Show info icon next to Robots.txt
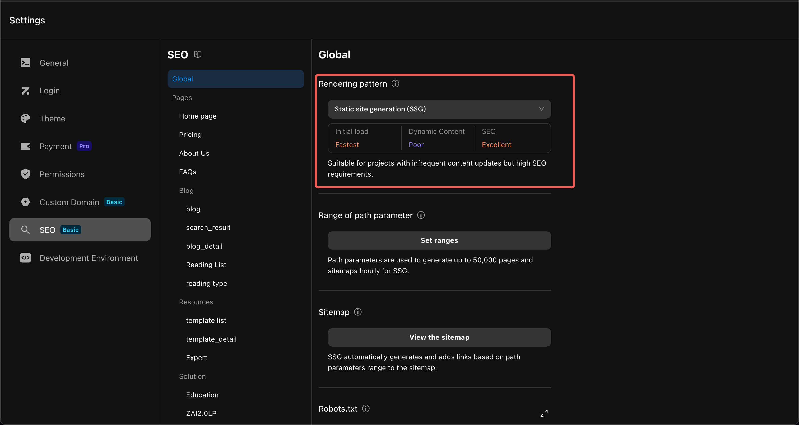Image resolution: width=799 pixels, height=425 pixels. click(366, 409)
